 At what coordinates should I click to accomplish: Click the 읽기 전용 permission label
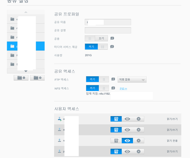[172, 141]
